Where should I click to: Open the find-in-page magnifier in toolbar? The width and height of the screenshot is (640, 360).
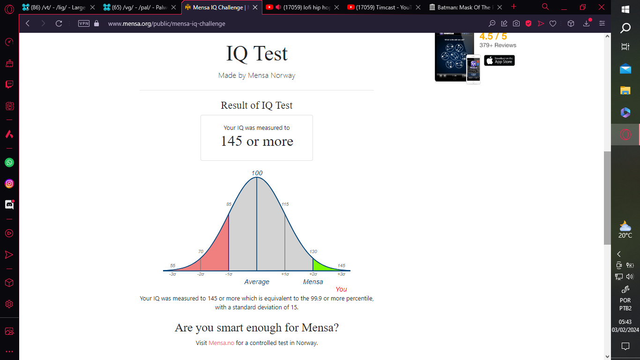[x=492, y=23]
